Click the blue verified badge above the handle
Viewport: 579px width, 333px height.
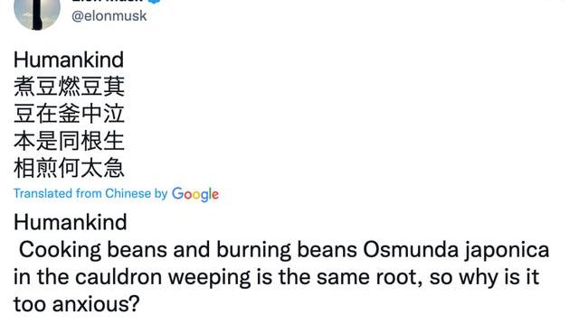point(155,2)
